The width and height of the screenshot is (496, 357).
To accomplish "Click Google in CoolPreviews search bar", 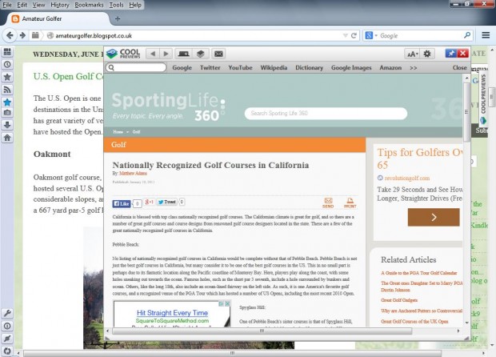I will [x=182, y=68].
